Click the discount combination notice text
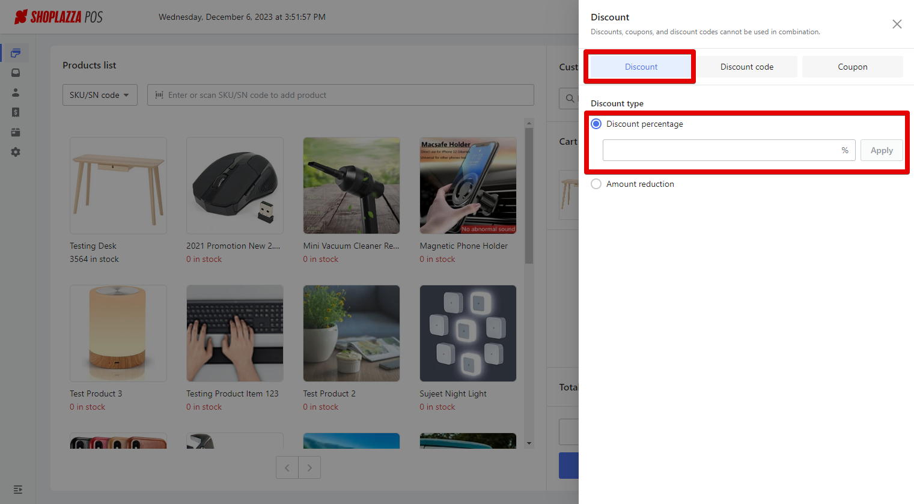Viewport: 914px width, 504px height. [705, 32]
